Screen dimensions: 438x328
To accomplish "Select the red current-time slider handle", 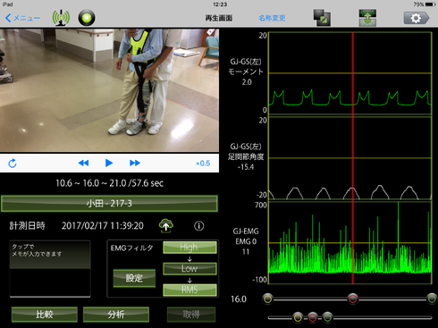I will (353, 299).
